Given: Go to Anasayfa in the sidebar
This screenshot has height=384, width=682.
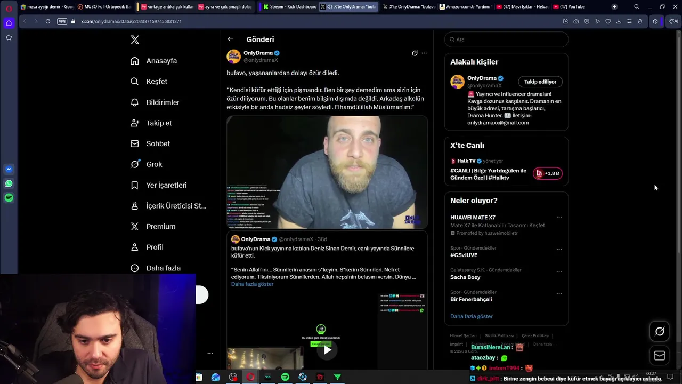Looking at the screenshot, I should click(153, 61).
